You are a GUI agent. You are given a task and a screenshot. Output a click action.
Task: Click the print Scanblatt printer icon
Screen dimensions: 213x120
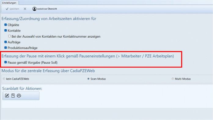pos(19,96)
